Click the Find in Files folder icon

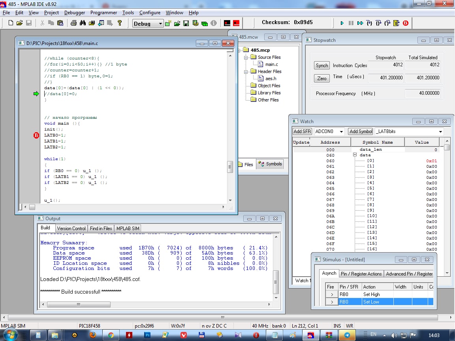pyautogui.click(x=92, y=23)
